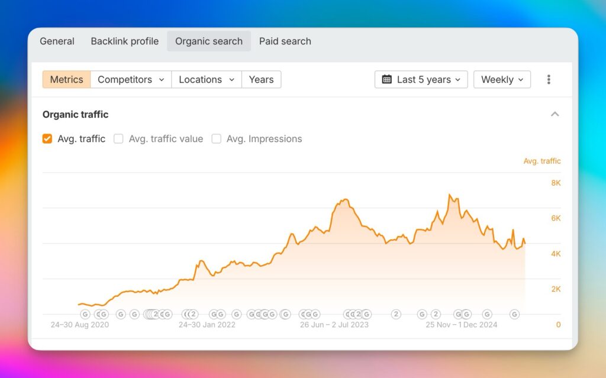Click the isolated "2" marker after Jul 2023
Screen dimensions: 606x378
pos(396,314)
